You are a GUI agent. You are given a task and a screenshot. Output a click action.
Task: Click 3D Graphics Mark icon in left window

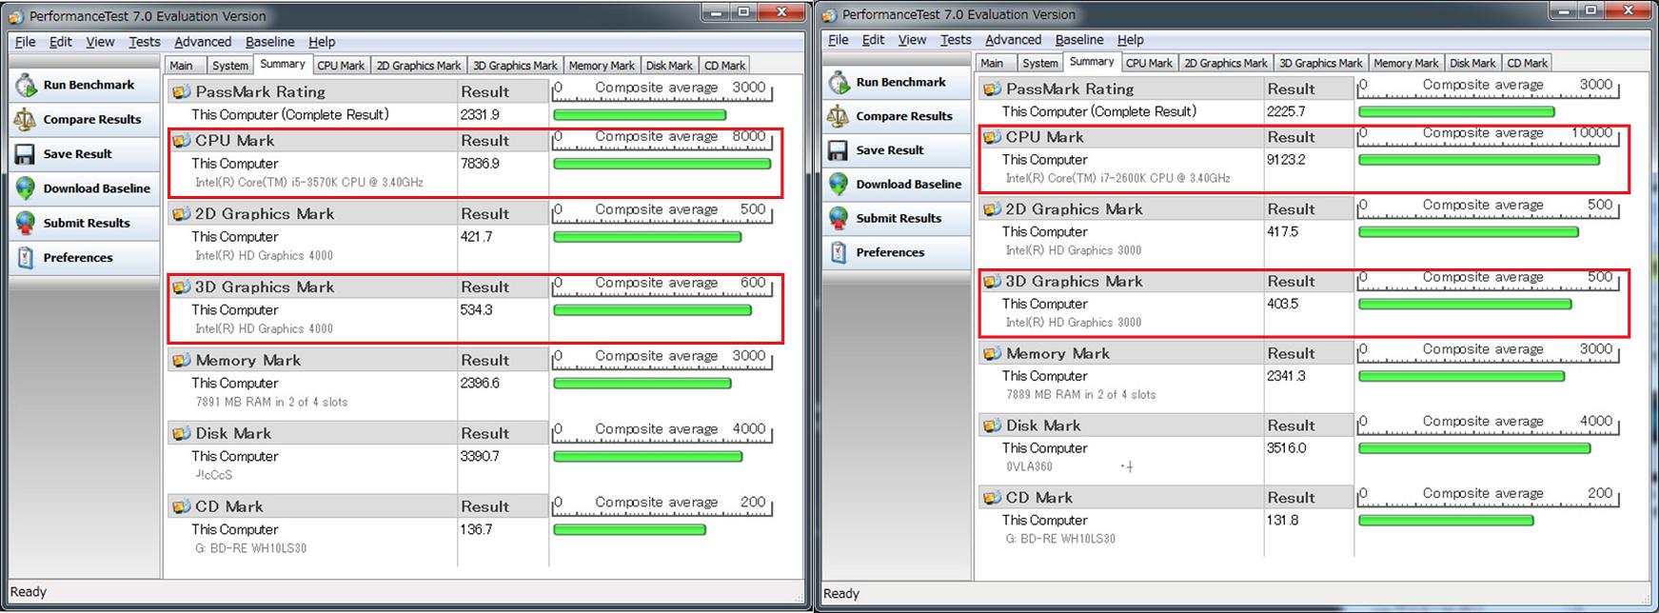(181, 287)
